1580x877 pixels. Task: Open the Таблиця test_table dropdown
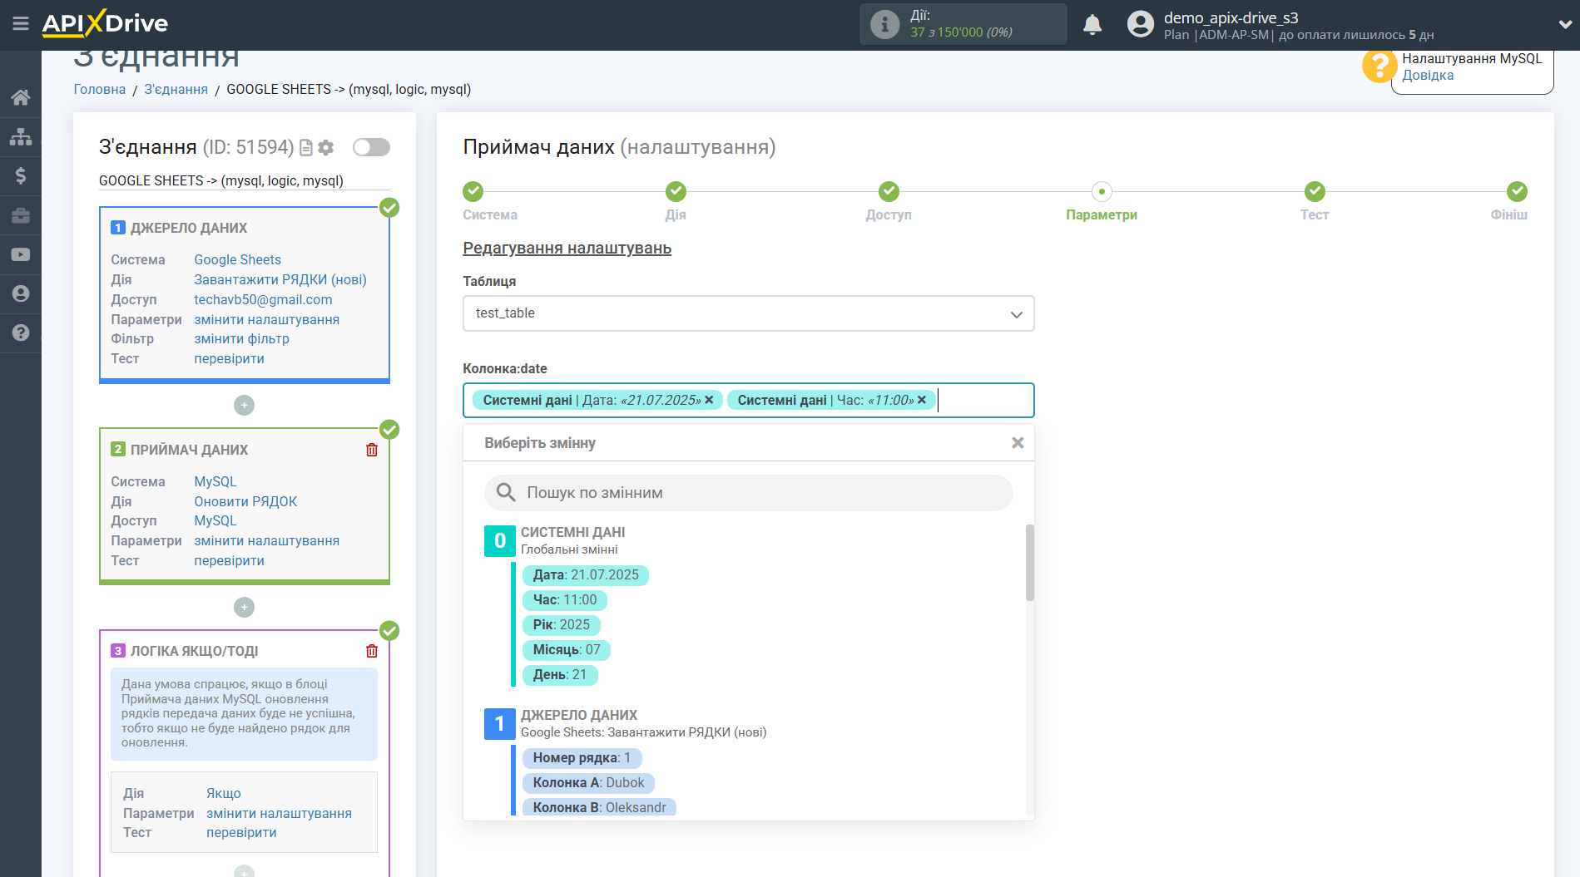pyautogui.click(x=748, y=313)
